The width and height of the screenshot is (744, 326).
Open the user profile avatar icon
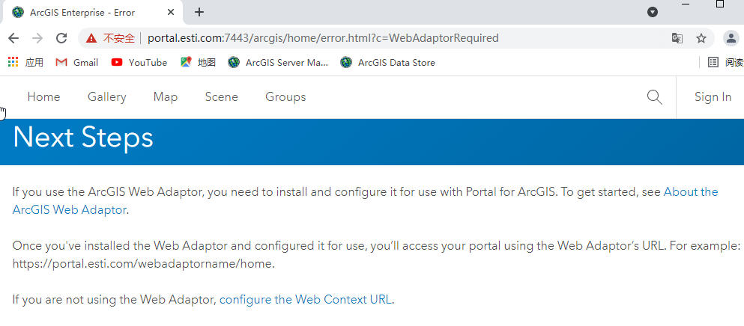(731, 38)
